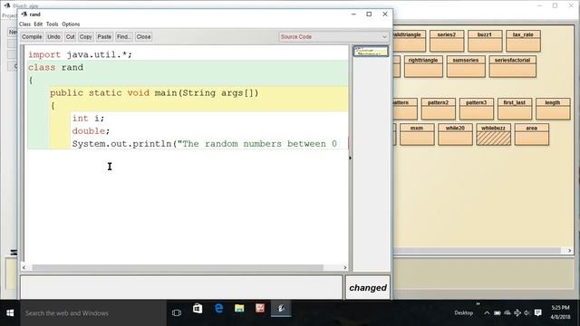Open the Class menu in the rand editor

pos(24,24)
